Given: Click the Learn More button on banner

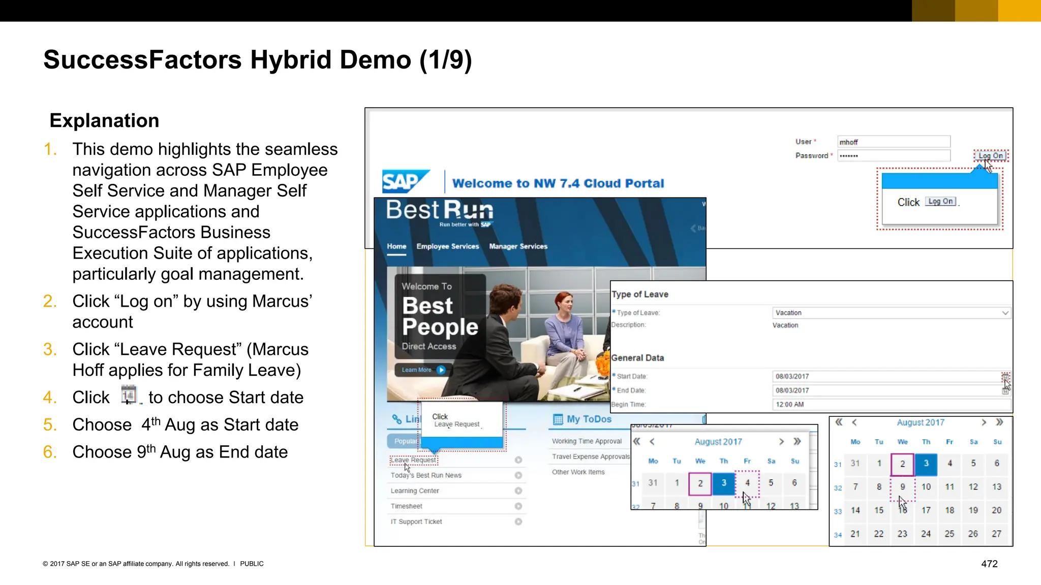Looking at the screenshot, I should point(423,370).
